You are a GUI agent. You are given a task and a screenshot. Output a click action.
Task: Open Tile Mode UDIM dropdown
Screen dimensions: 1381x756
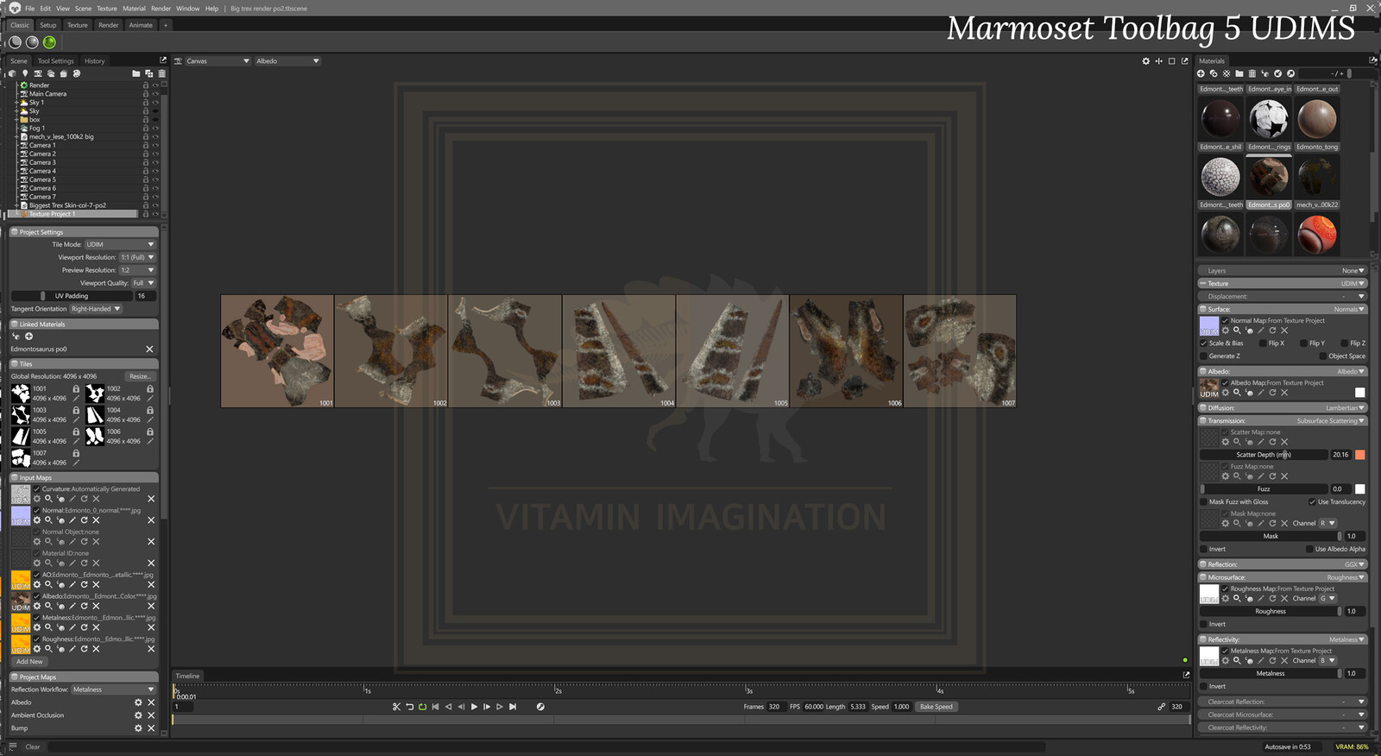(119, 244)
